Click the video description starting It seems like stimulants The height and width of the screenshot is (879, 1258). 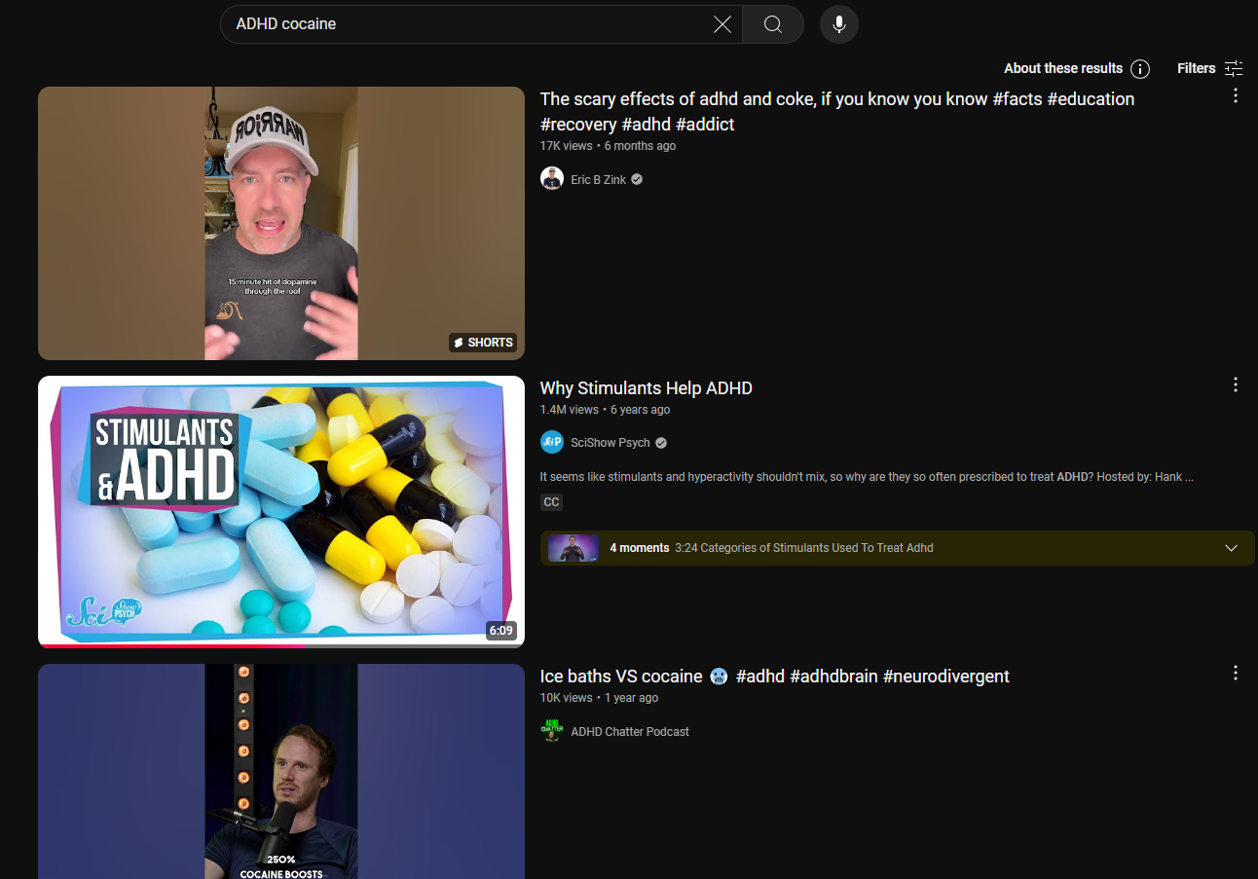(867, 477)
